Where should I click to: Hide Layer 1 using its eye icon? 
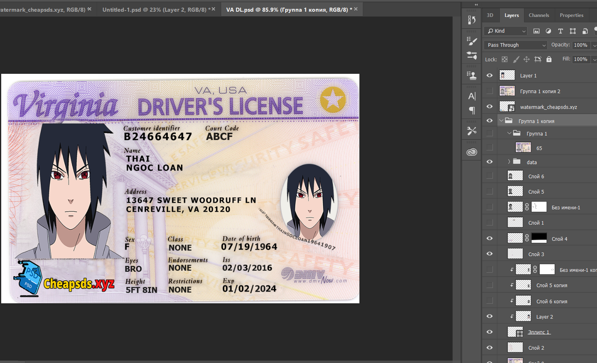coord(489,75)
